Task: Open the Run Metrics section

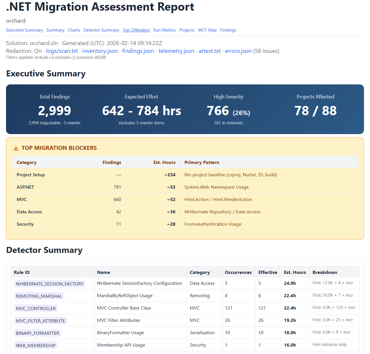Action: 164,30
